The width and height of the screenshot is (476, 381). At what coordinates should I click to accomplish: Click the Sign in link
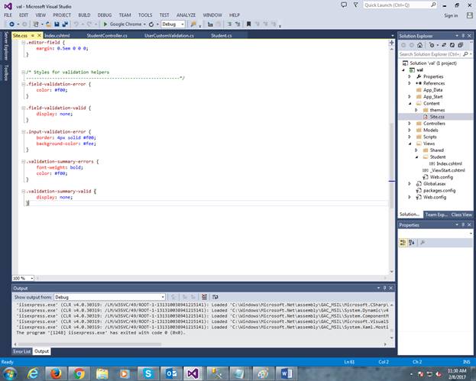tap(451, 15)
